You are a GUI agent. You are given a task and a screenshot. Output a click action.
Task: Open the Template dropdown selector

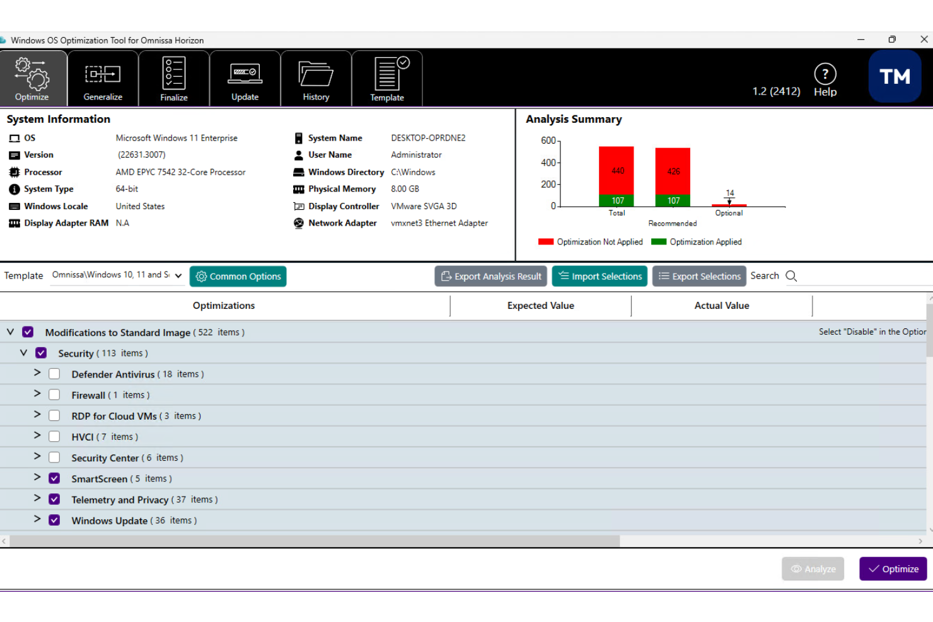[x=178, y=275]
